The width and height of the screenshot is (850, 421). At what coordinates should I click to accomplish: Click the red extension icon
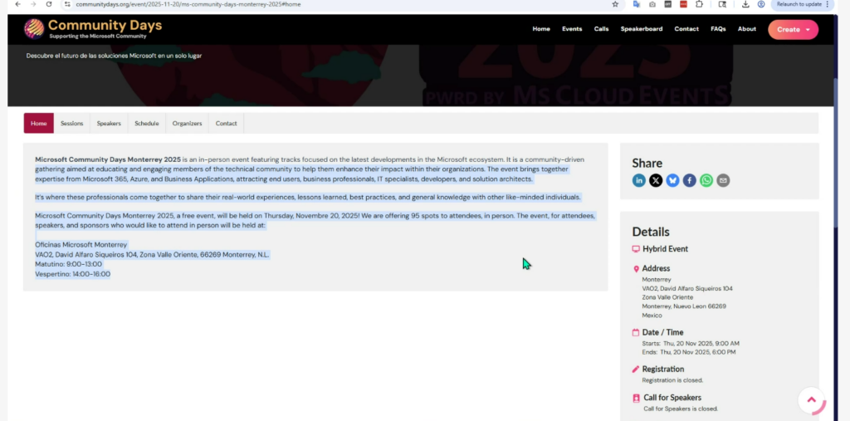(684, 4)
